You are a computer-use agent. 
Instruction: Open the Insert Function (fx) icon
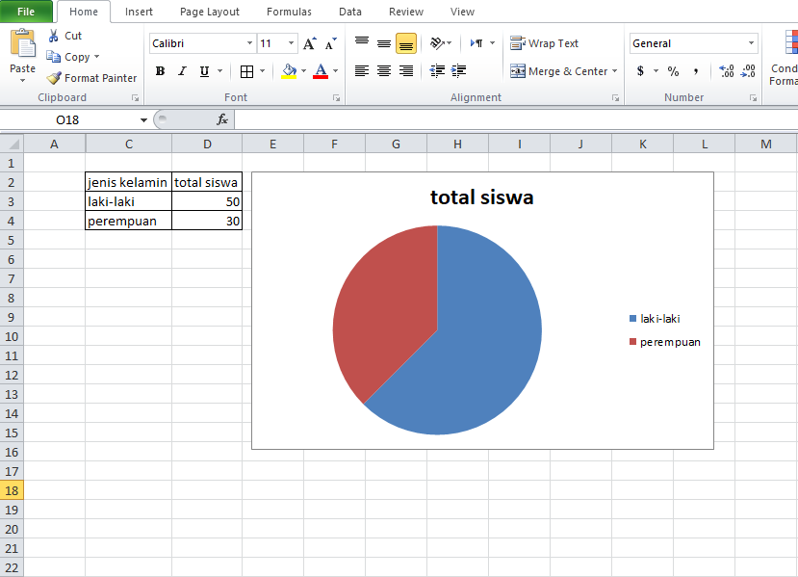221,120
